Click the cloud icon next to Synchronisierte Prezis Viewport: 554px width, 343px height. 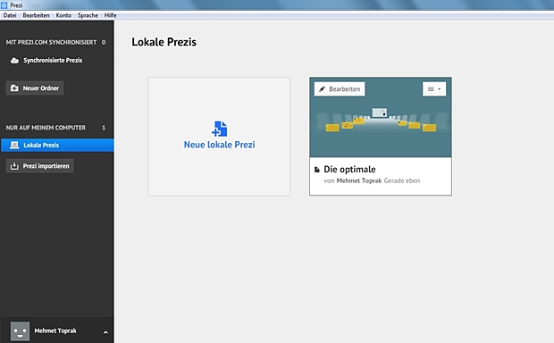14,61
